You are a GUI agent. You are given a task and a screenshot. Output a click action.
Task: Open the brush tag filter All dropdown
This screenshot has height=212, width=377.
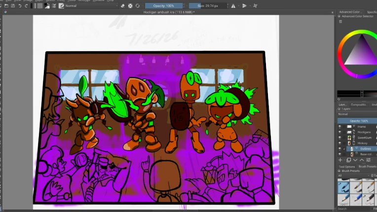point(354,176)
